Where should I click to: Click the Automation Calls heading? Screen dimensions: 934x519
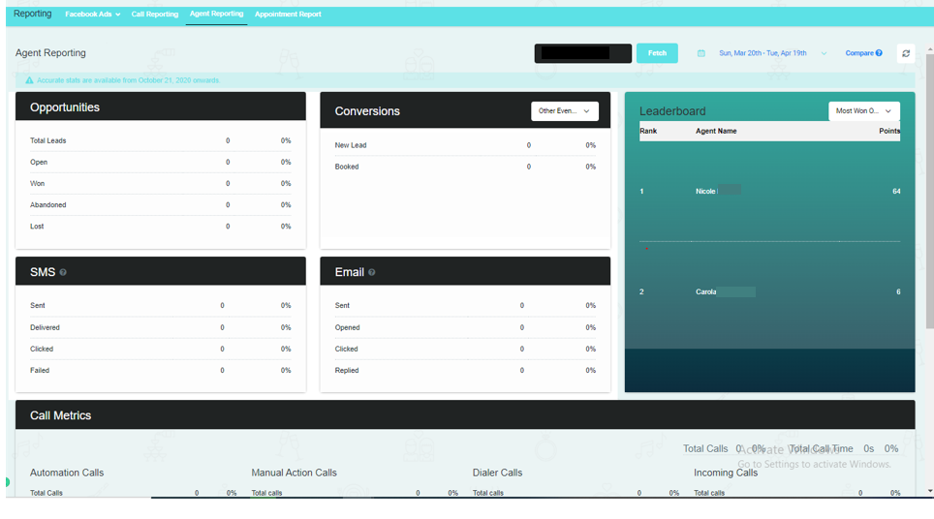coord(67,473)
